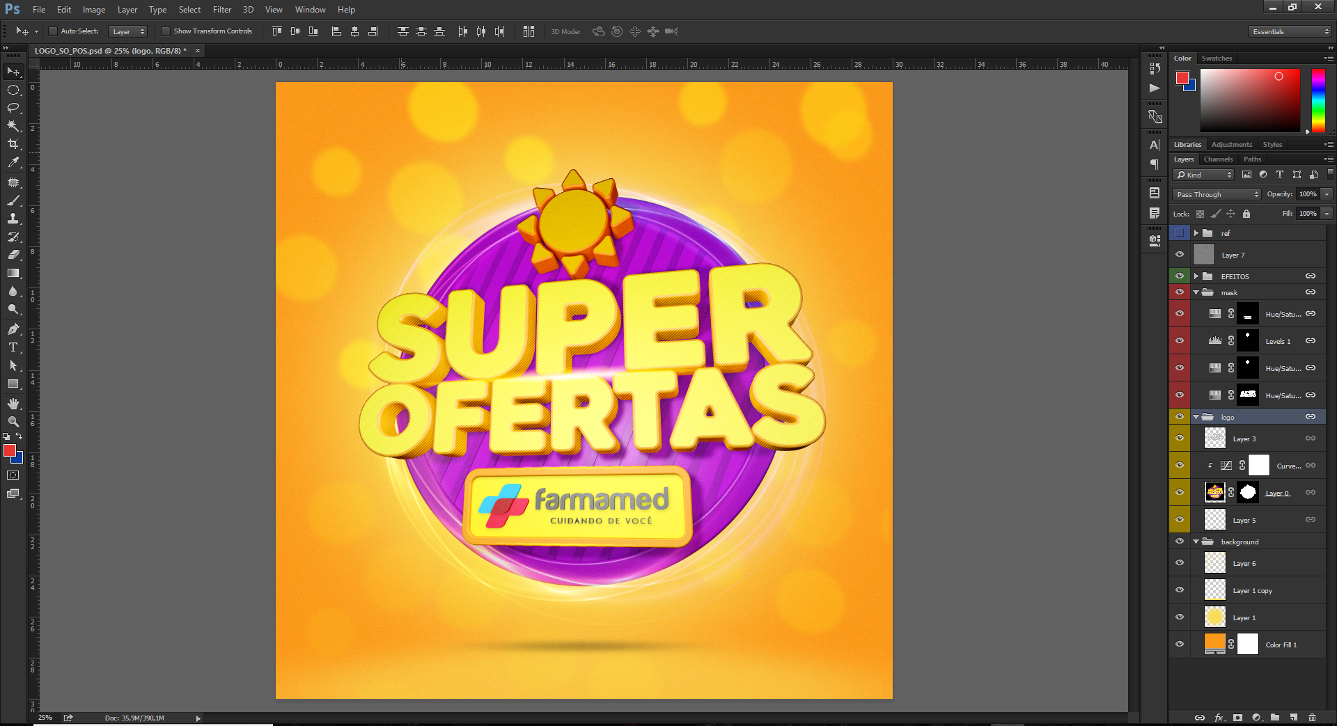Pick a color in the Color panel field
Viewport: 1337px width, 726px height.
pyautogui.click(x=1250, y=100)
